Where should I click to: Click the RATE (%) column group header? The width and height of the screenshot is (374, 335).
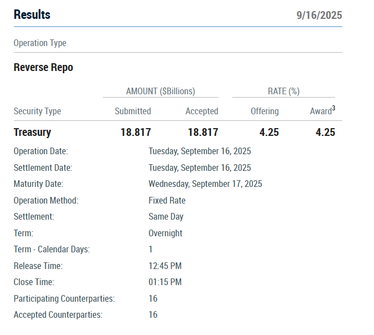pyautogui.click(x=283, y=91)
